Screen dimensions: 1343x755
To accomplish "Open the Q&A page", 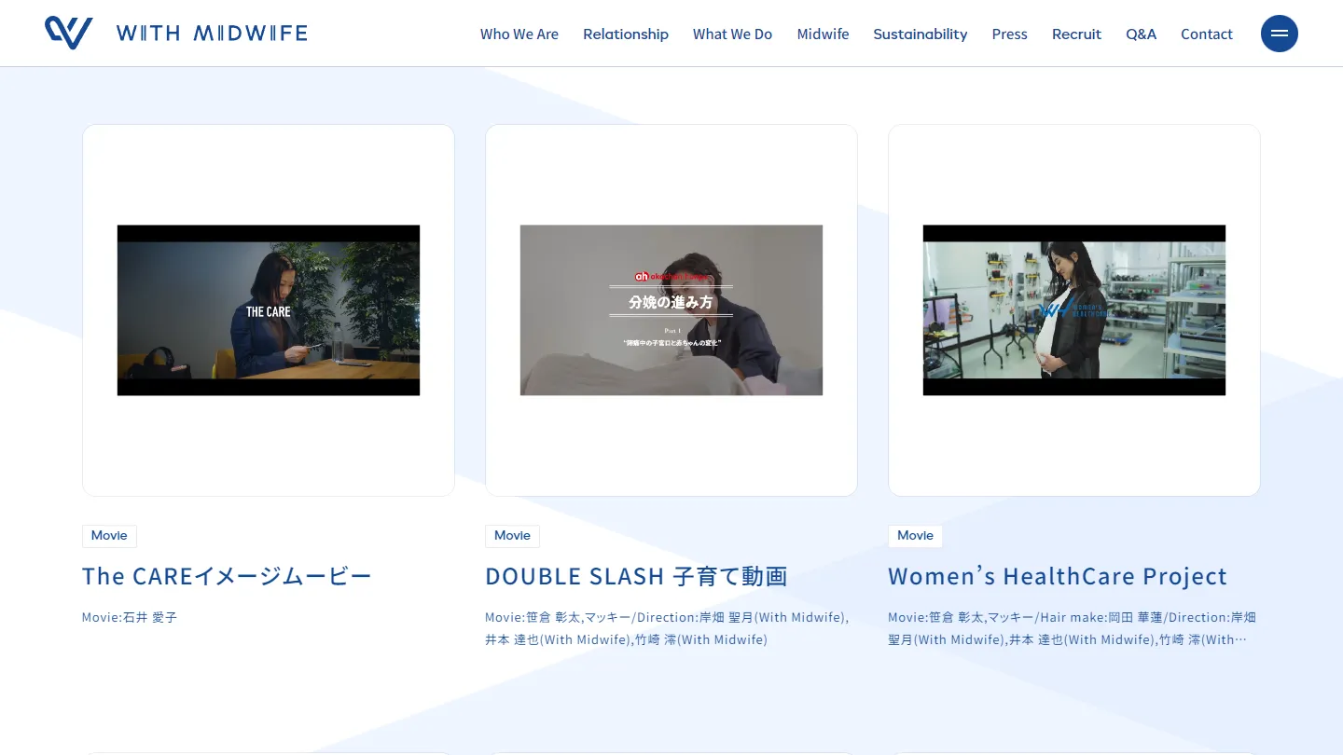I will click(x=1141, y=34).
